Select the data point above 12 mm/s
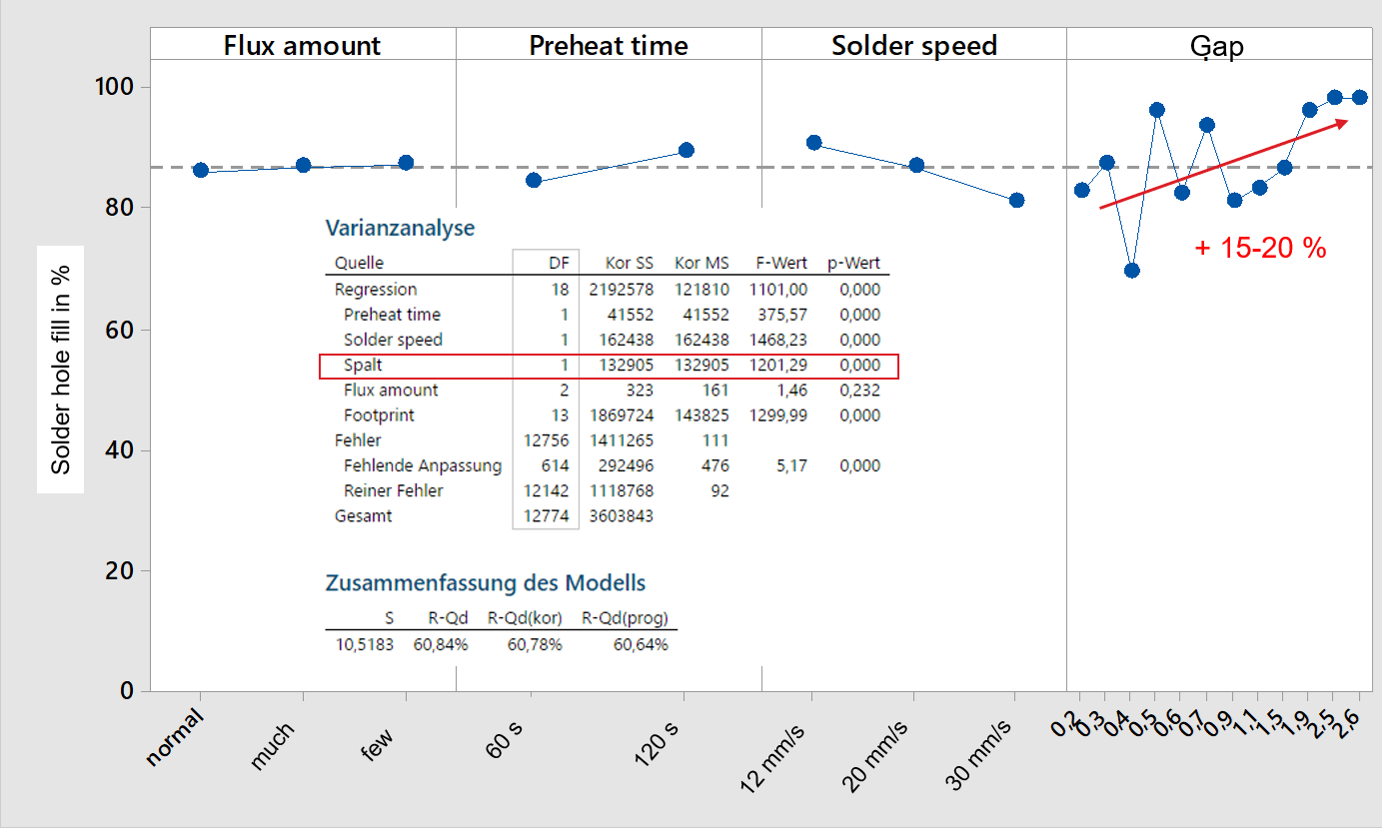This screenshot has width=1382, height=830. [x=813, y=142]
